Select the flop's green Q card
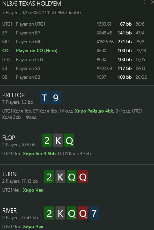 pyautogui.click(x=69, y=140)
